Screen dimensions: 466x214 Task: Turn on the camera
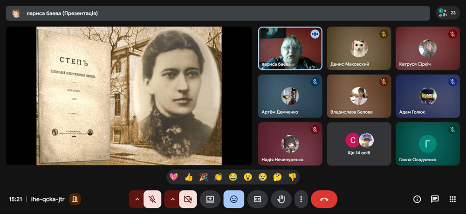click(188, 199)
